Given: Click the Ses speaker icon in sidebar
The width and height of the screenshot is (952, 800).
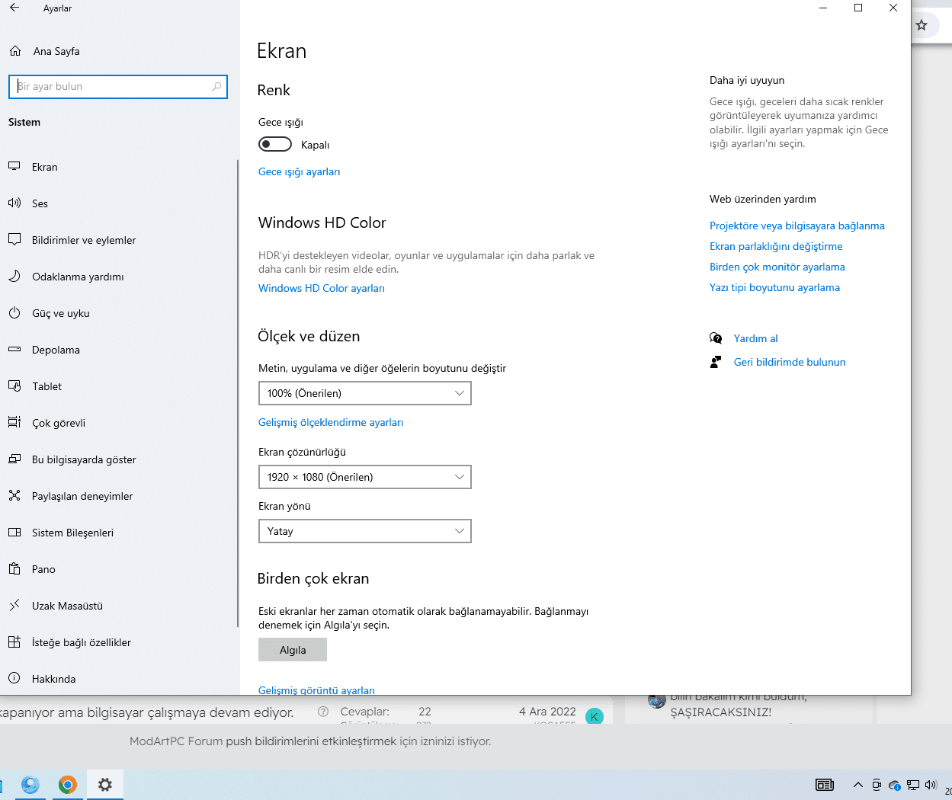Looking at the screenshot, I should 14,203.
